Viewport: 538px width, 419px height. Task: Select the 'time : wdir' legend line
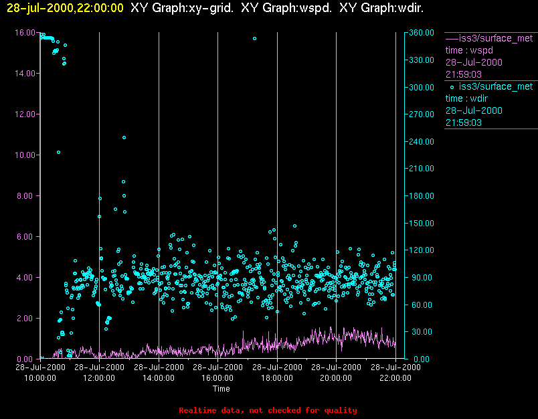(x=466, y=98)
